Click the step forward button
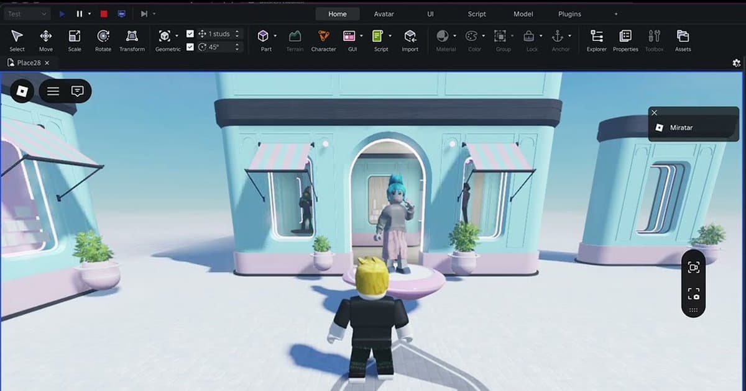 (144, 14)
